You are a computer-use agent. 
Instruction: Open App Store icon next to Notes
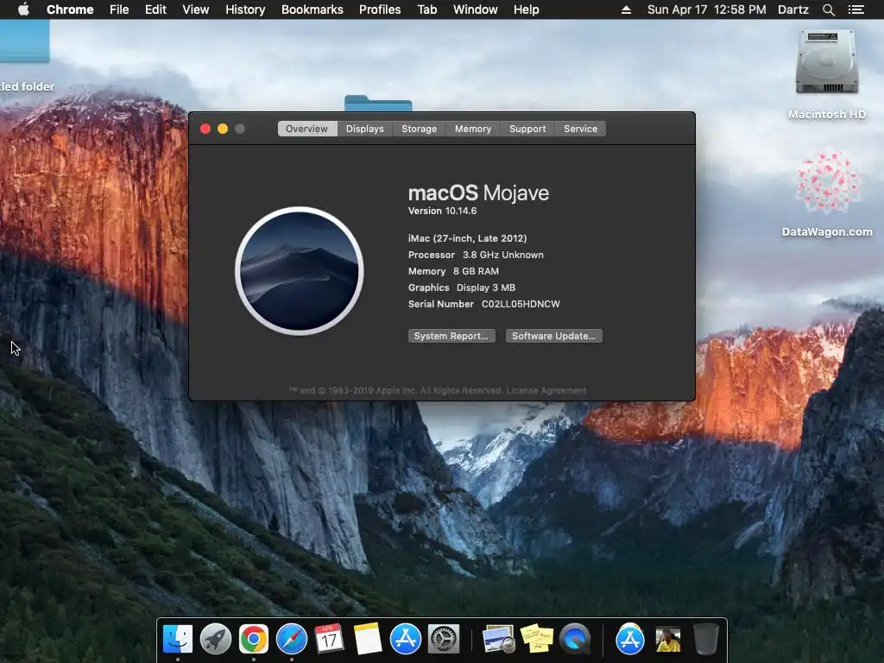406,640
